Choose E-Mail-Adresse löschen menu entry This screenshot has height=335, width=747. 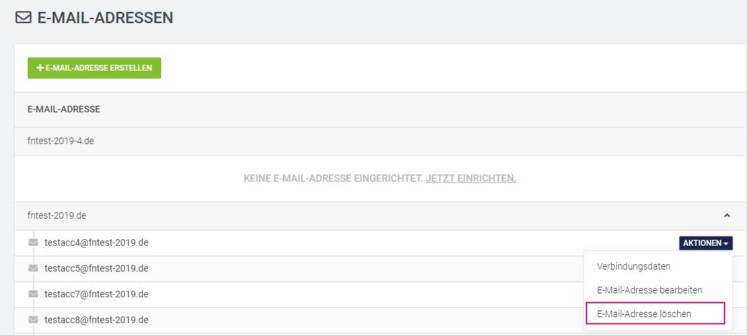(655, 314)
